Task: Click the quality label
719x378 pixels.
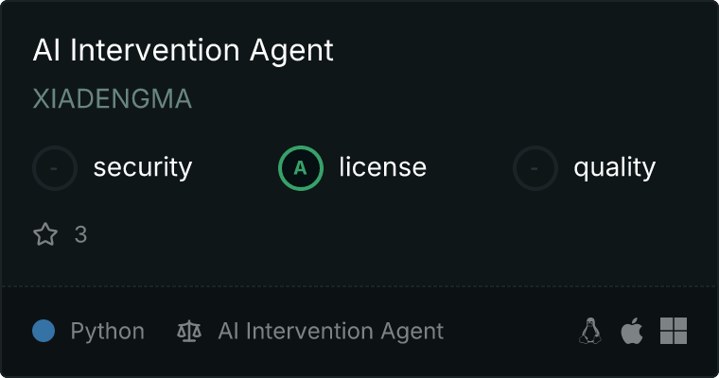Action: (614, 168)
